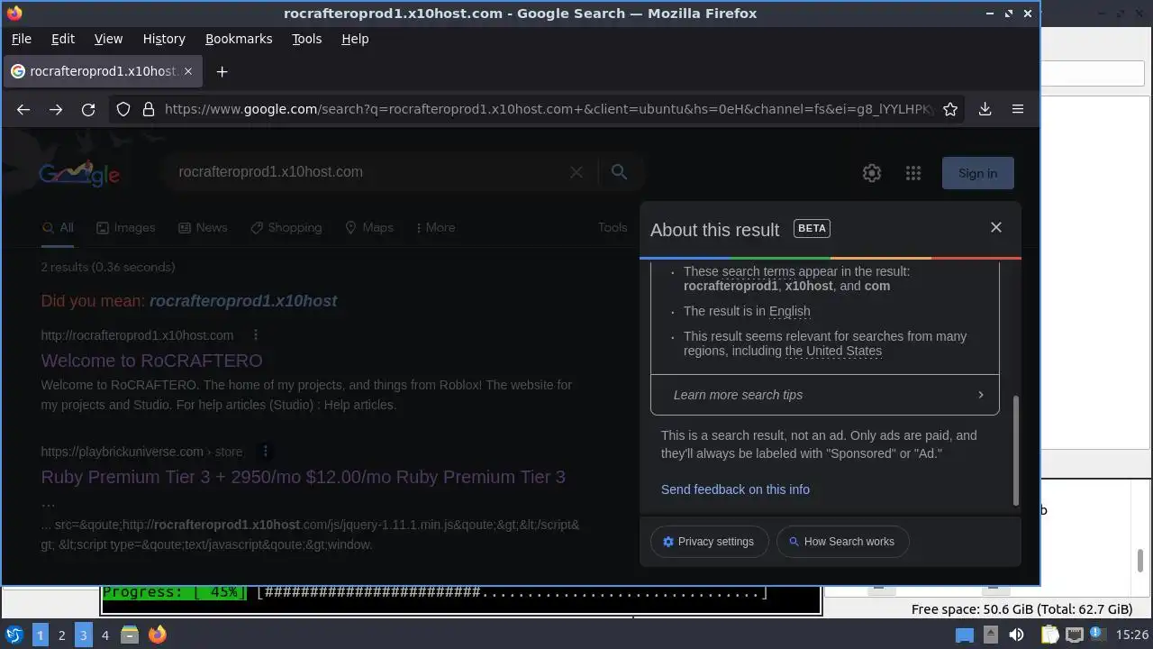The height and width of the screenshot is (649, 1153).
Task: Click the Firefox forward arrow
Action: (x=56, y=109)
